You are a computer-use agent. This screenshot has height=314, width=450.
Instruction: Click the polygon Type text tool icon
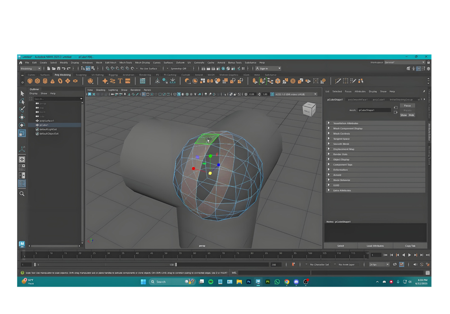click(120, 81)
